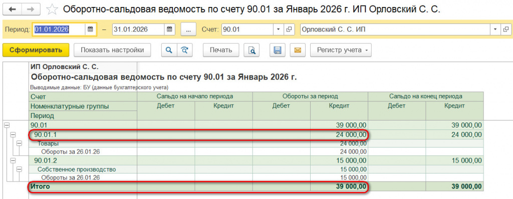Click the period start date field 01.01.2026

pyautogui.click(x=59, y=29)
